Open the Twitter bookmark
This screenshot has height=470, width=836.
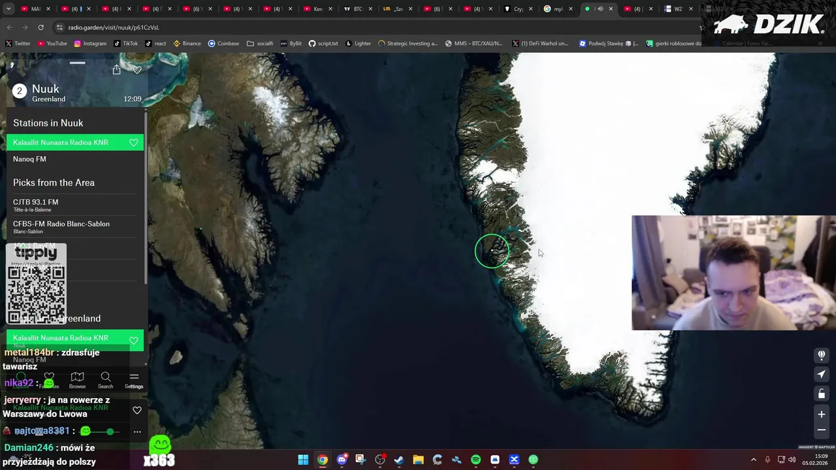click(18, 44)
